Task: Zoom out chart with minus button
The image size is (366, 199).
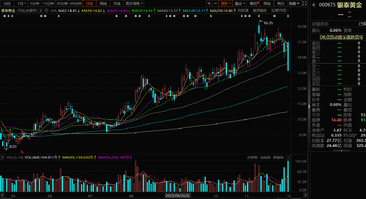Action: pos(216,4)
